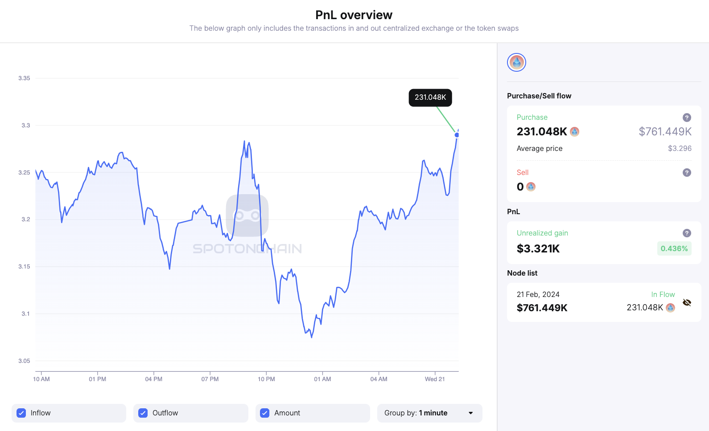Disable the Amount checkbox
The height and width of the screenshot is (431, 709).
point(264,413)
